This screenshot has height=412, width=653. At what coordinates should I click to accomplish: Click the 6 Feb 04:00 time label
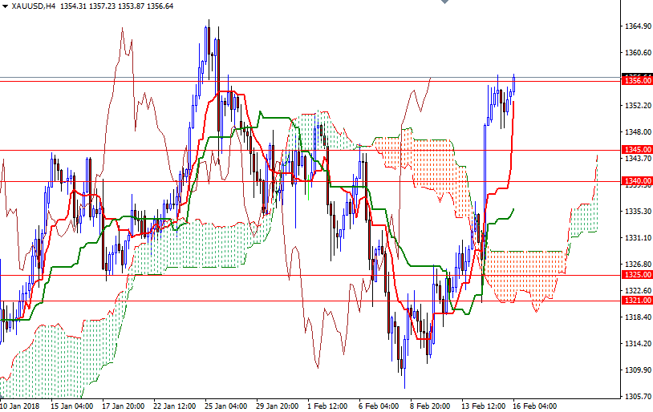[x=379, y=406]
